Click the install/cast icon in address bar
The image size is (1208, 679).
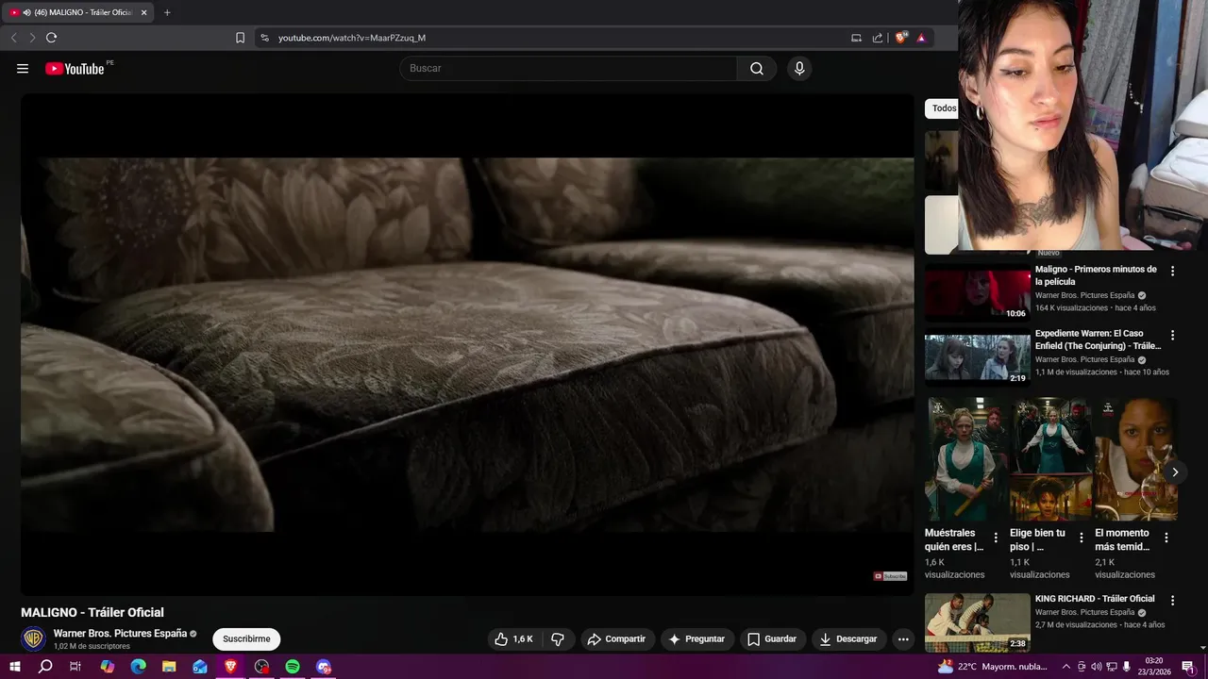856,38
